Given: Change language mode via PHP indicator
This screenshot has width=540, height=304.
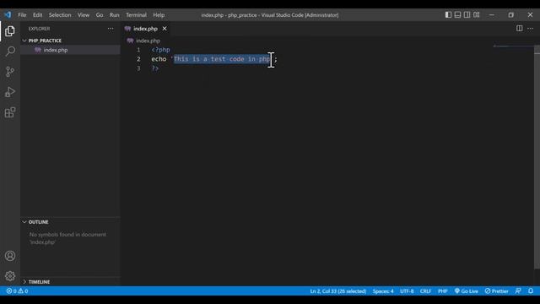Looking at the screenshot, I should (442, 291).
